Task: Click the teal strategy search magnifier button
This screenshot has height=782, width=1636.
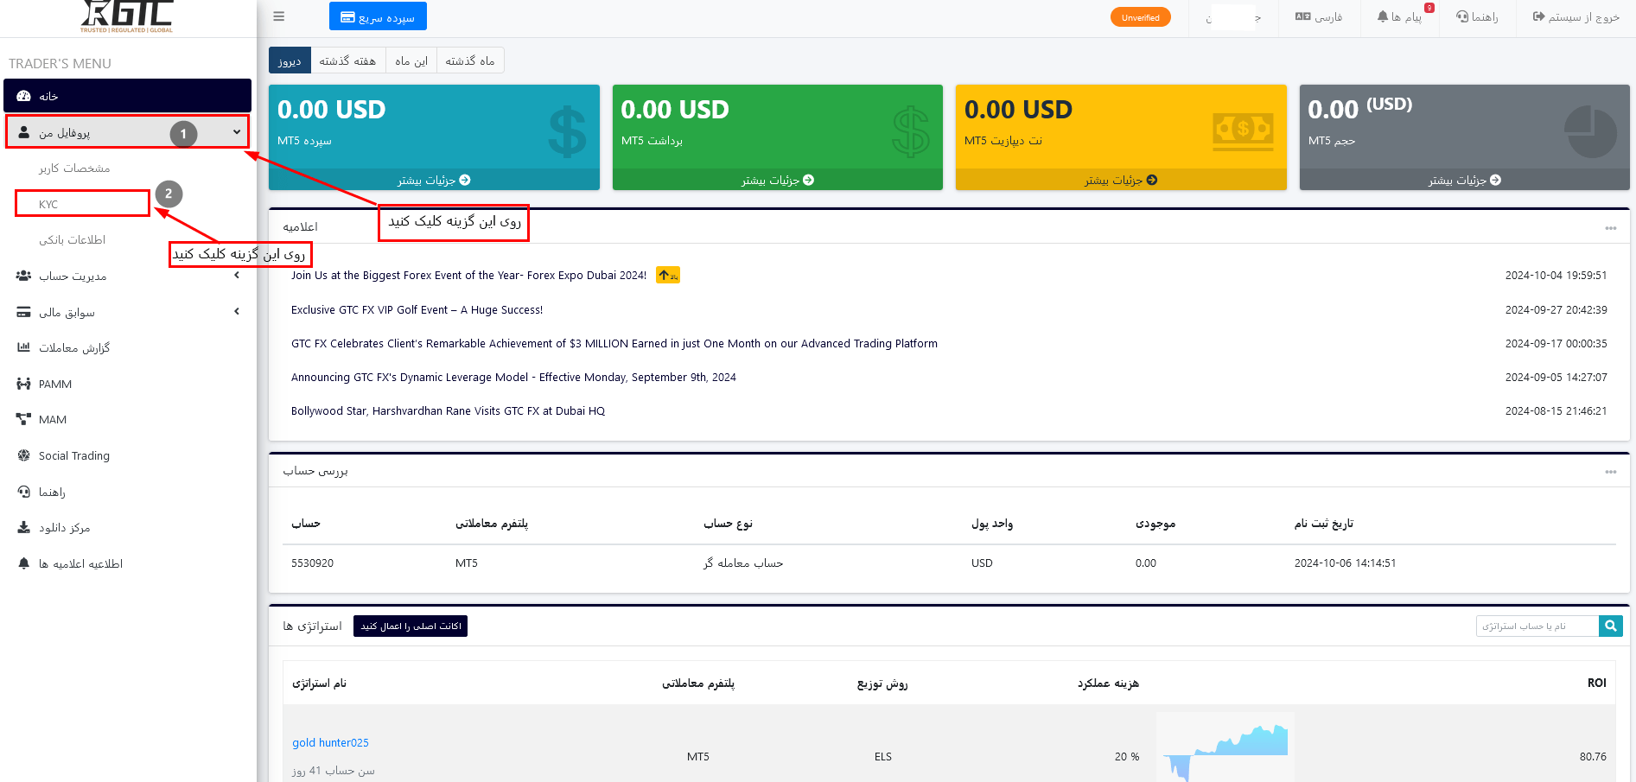Action: pos(1611,626)
